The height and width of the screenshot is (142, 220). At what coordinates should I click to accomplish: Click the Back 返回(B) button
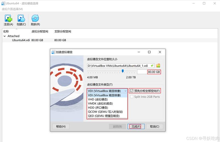point(117,126)
